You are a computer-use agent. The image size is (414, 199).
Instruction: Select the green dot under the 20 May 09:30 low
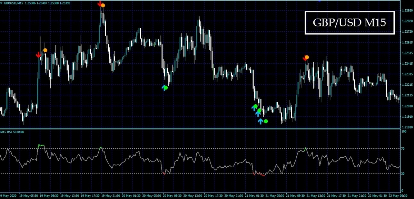point(166,88)
